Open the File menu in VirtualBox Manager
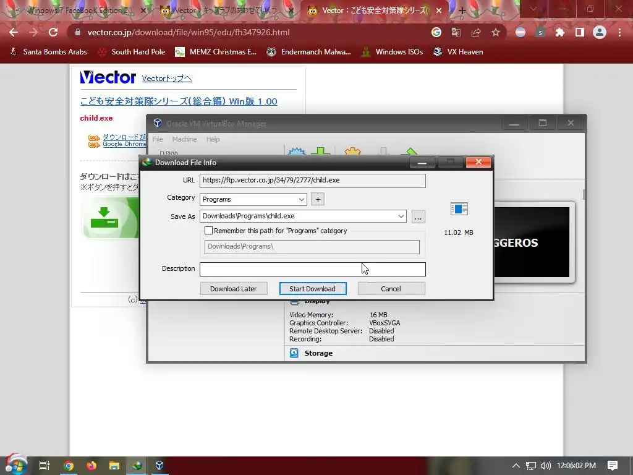Screen dimensions: 633x475 coord(158,139)
